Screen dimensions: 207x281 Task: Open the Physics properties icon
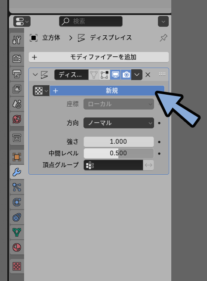[x=17, y=202]
